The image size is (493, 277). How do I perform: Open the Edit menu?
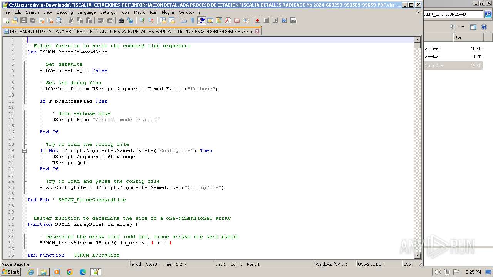(x=18, y=12)
